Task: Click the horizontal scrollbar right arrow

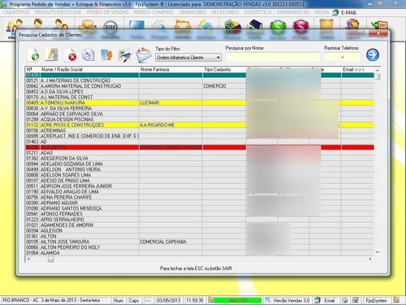Action: click(x=370, y=259)
